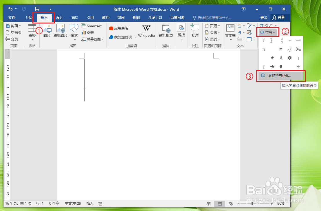Switch to the 视图 tab

[136, 18]
